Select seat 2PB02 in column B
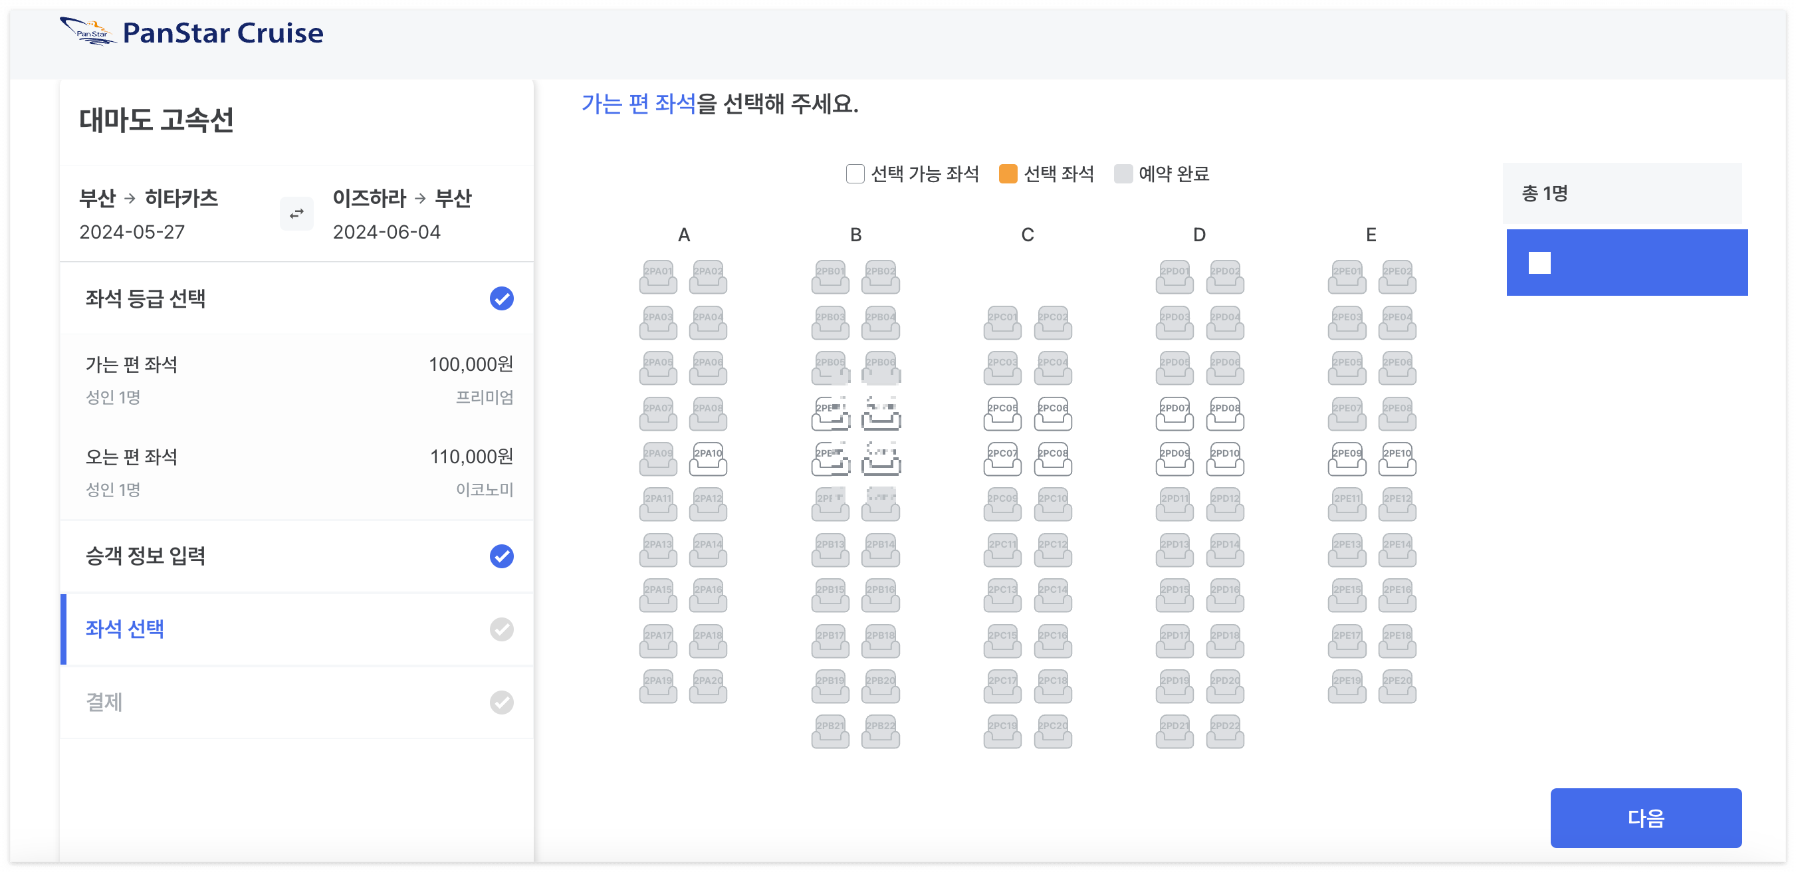 click(x=880, y=276)
